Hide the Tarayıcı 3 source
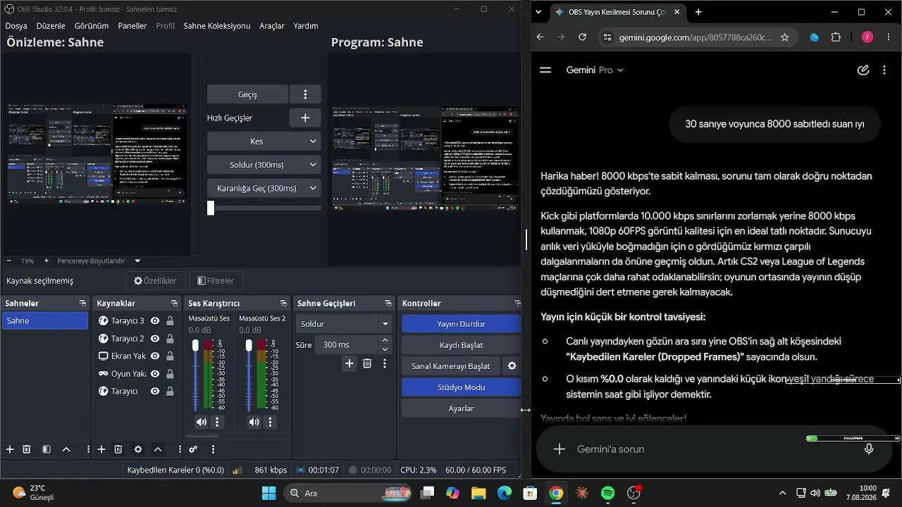The width and height of the screenshot is (902, 507). [x=155, y=321]
